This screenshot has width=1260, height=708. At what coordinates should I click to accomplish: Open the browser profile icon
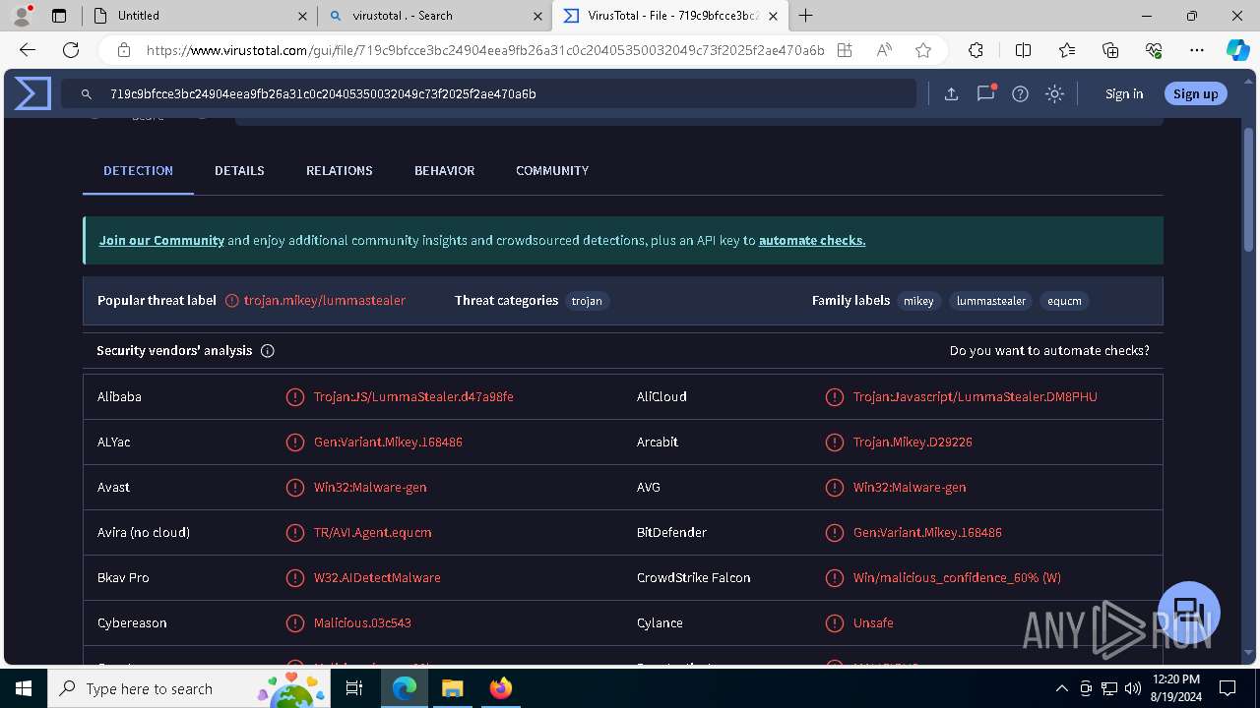pos(22,16)
